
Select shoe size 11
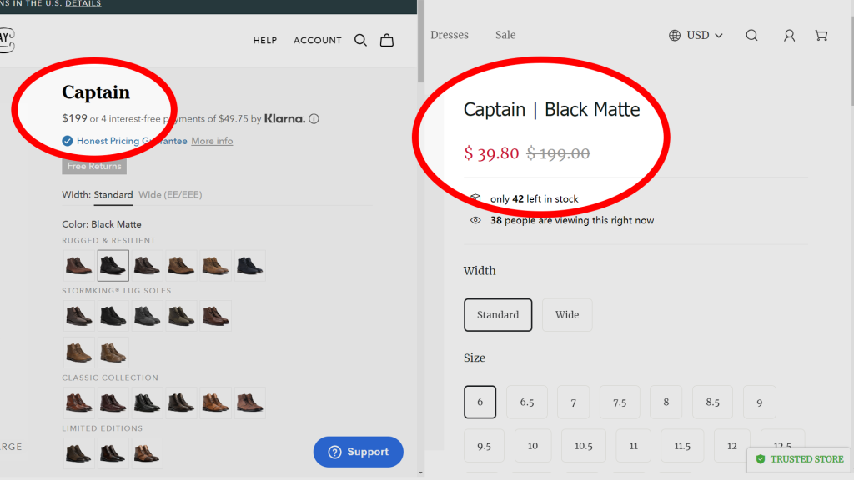634,446
